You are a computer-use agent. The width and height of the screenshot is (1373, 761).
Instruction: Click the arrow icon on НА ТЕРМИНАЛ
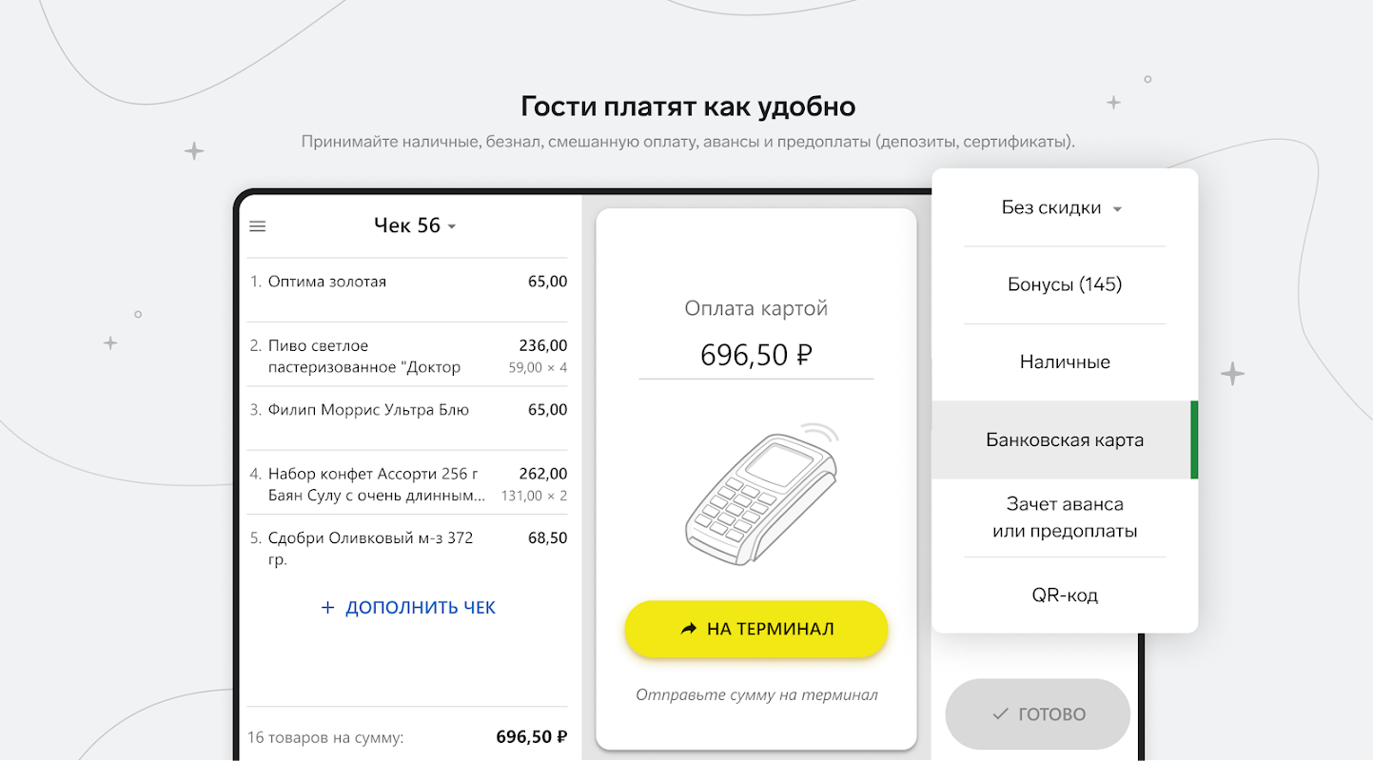coord(689,629)
